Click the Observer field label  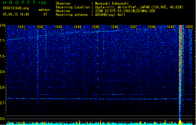coord(63,3)
